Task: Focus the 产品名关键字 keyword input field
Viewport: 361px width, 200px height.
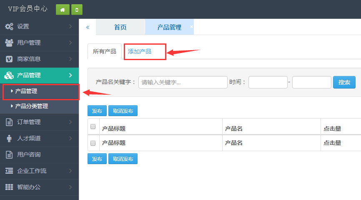Action: (183, 82)
